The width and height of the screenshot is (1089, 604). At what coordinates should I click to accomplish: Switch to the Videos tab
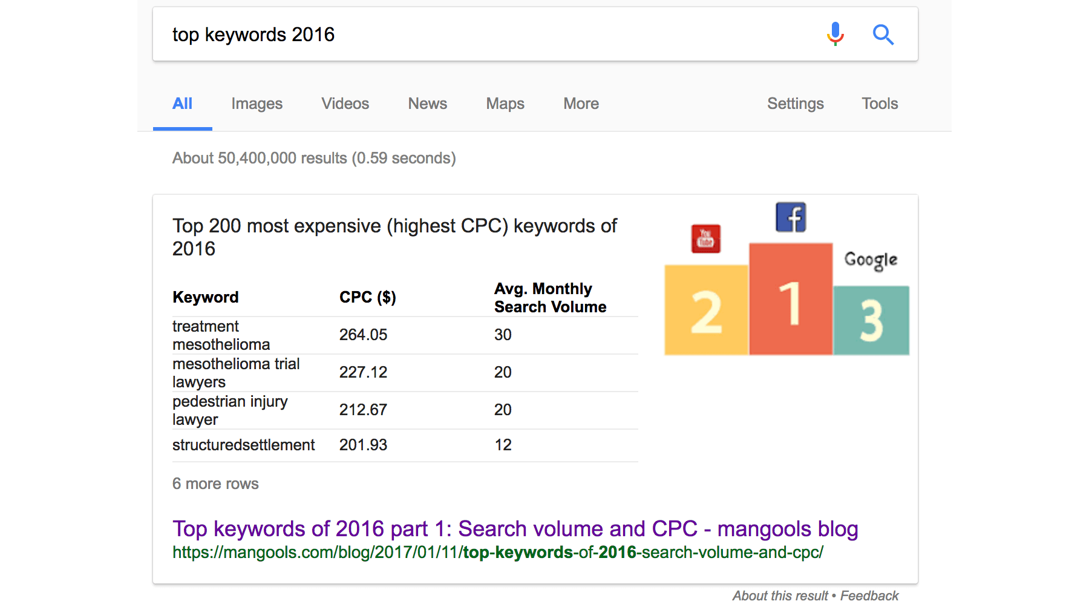pos(345,103)
